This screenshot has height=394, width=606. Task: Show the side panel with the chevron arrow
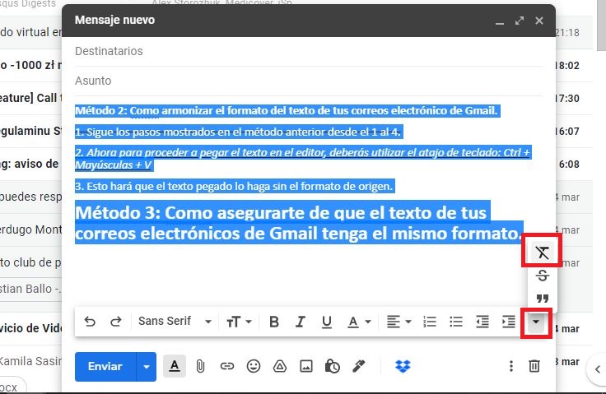pos(597,369)
